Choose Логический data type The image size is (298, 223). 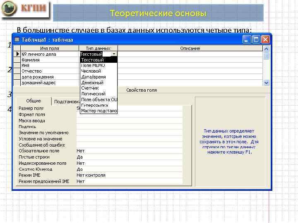[99, 94]
